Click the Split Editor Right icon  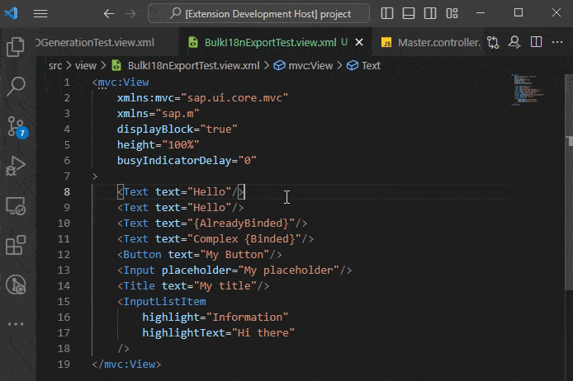click(536, 42)
